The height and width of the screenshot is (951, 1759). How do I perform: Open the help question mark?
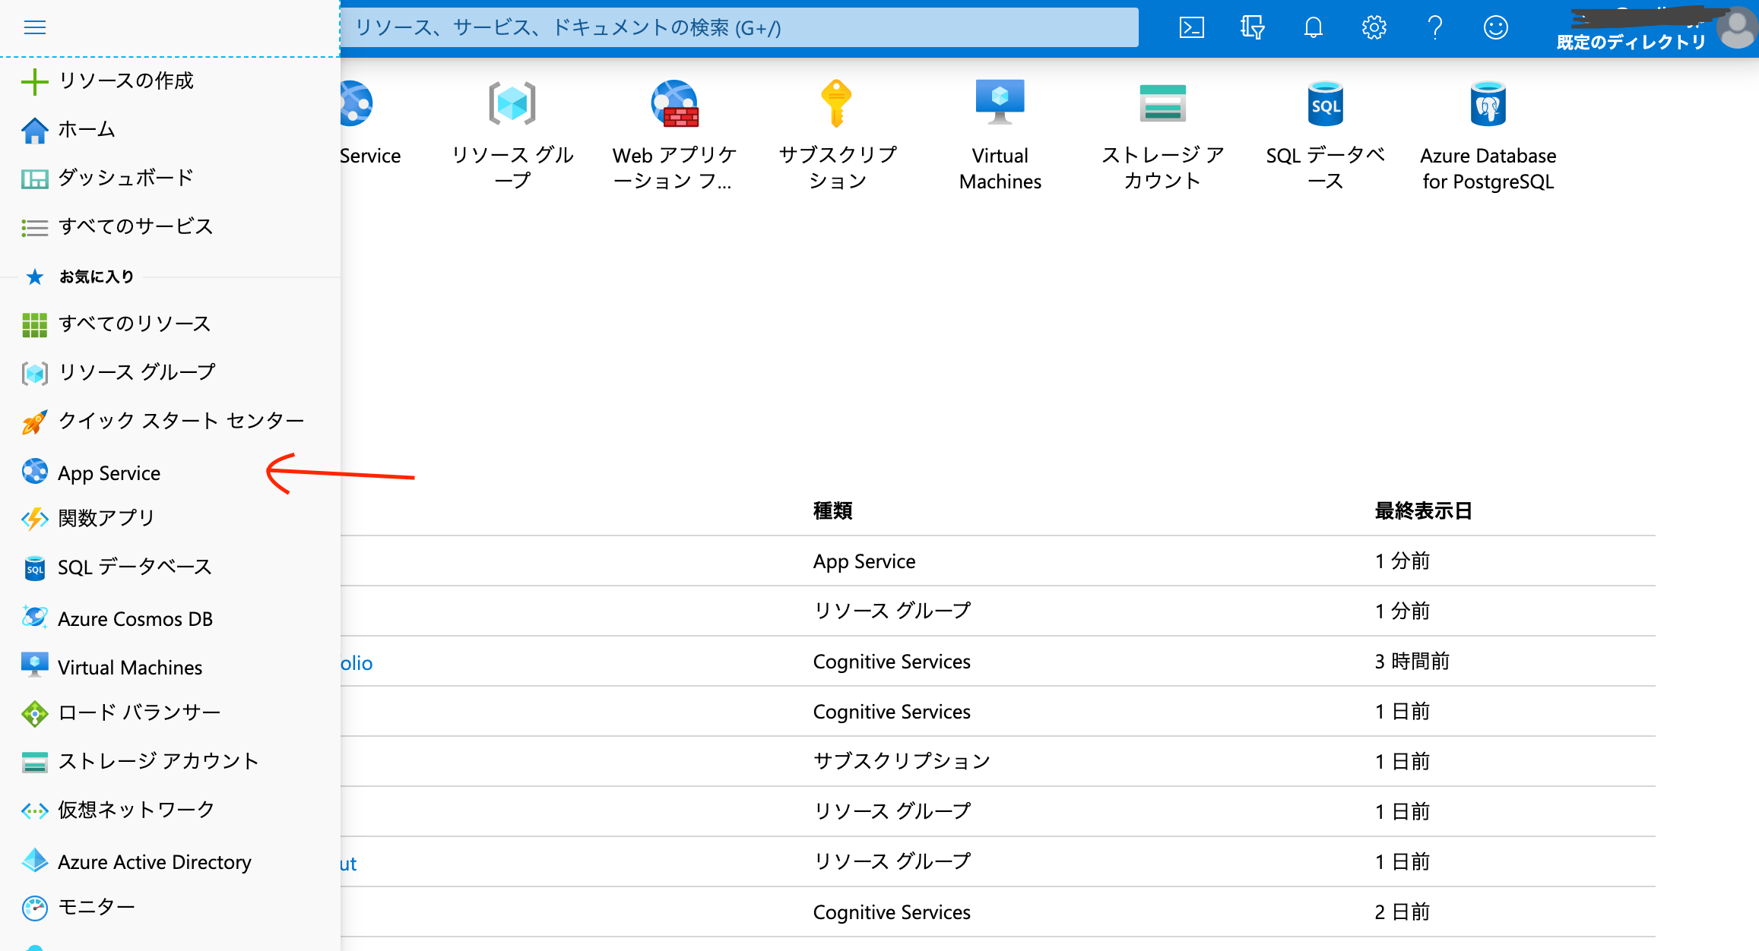point(1434,28)
